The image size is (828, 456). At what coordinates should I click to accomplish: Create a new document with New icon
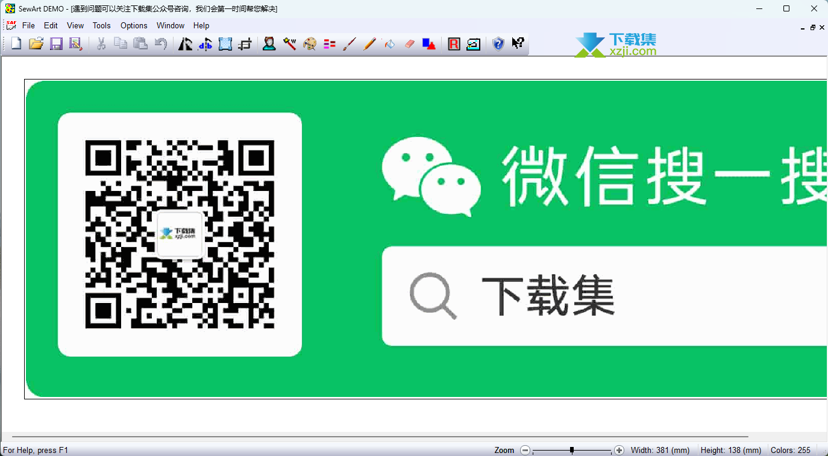16,43
